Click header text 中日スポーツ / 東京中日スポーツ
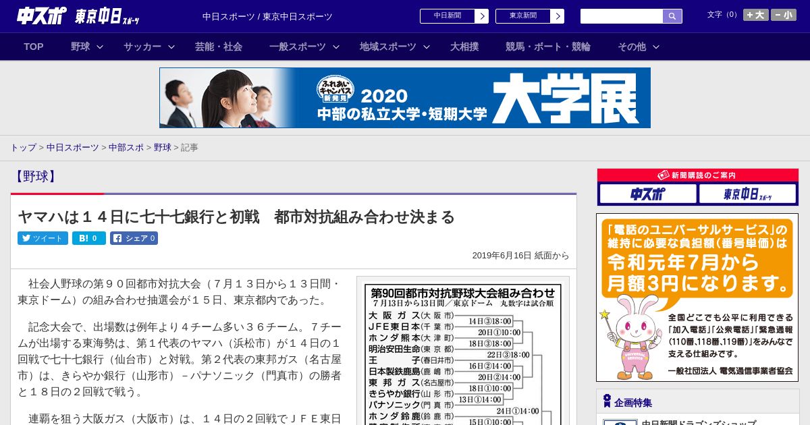This screenshot has height=425, width=810. pyautogui.click(x=267, y=16)
